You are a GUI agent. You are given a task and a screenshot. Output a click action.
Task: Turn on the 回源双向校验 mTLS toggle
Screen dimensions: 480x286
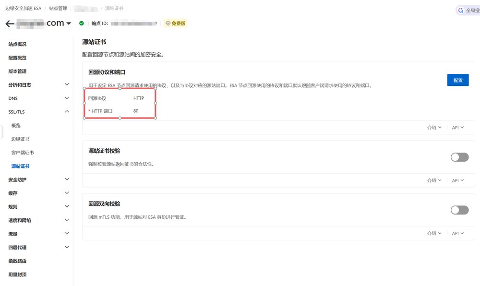pos(459,210)
